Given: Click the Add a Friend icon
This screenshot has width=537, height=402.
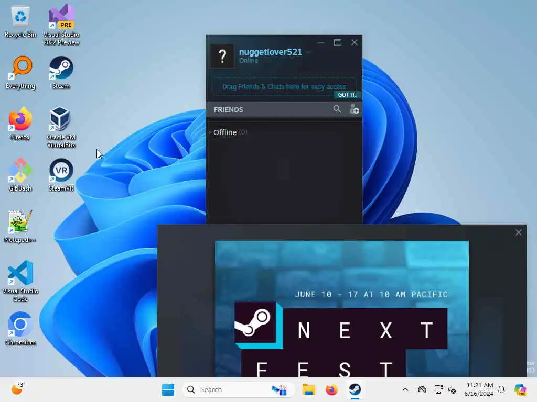Looking at the screenshot, I should coord(354,109).
